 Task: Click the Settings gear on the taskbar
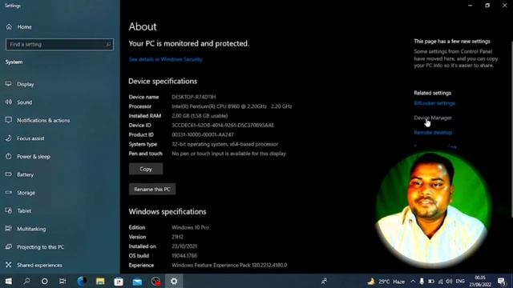tap(174, 281)
